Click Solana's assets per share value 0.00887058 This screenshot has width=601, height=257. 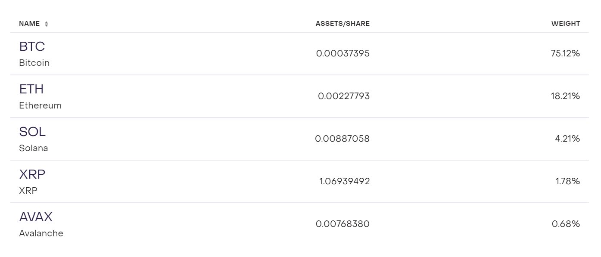(x=342, y=139)
